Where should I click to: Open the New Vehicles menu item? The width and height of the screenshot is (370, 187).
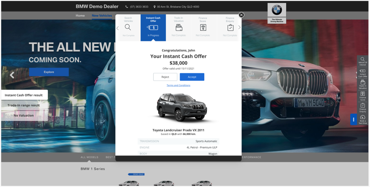pos(102,16)
